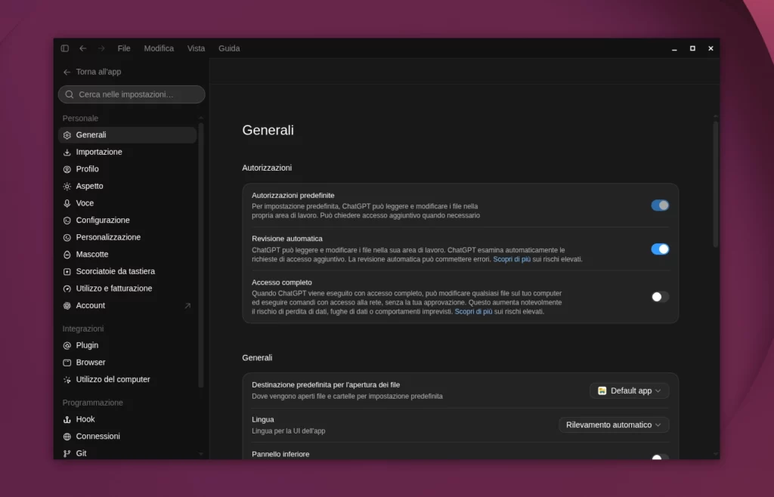The height and width of the screenshot is (497, 774).
Task: Return to the app via Torna all'app
Action: [x=92, y=72]
